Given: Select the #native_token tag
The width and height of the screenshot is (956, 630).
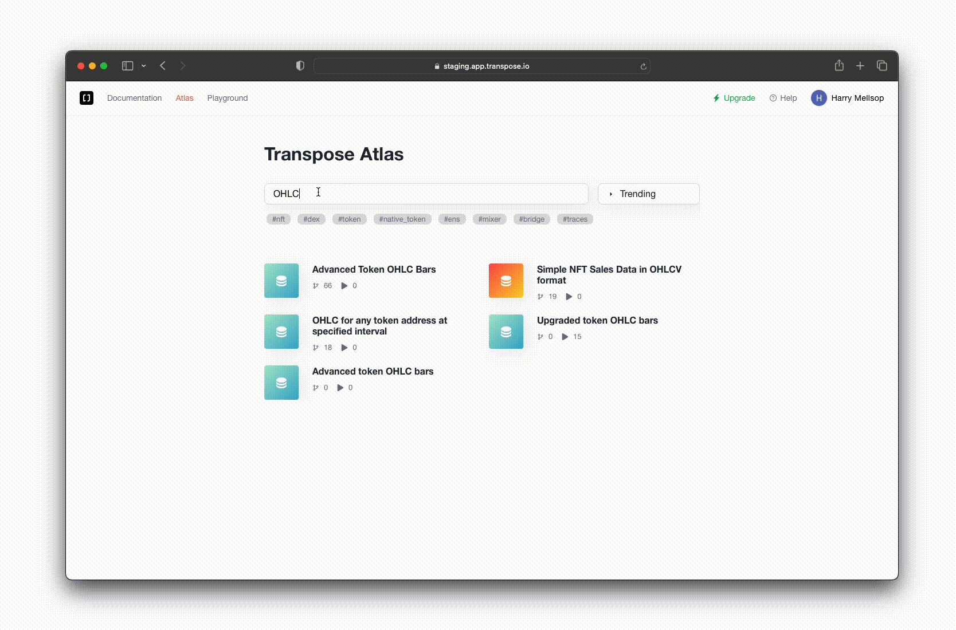Looking at the screenshot, I should pos(402,219).
